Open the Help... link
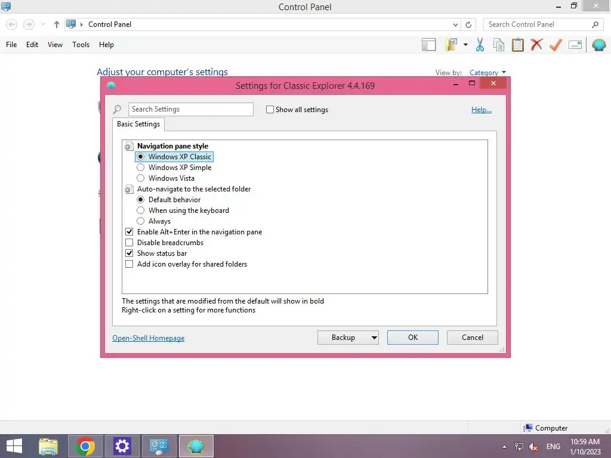Viewport: 611px width, 458px height. tap(482, 110)
